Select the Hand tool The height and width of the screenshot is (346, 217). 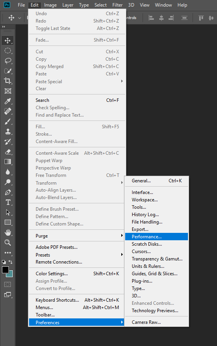8,232
